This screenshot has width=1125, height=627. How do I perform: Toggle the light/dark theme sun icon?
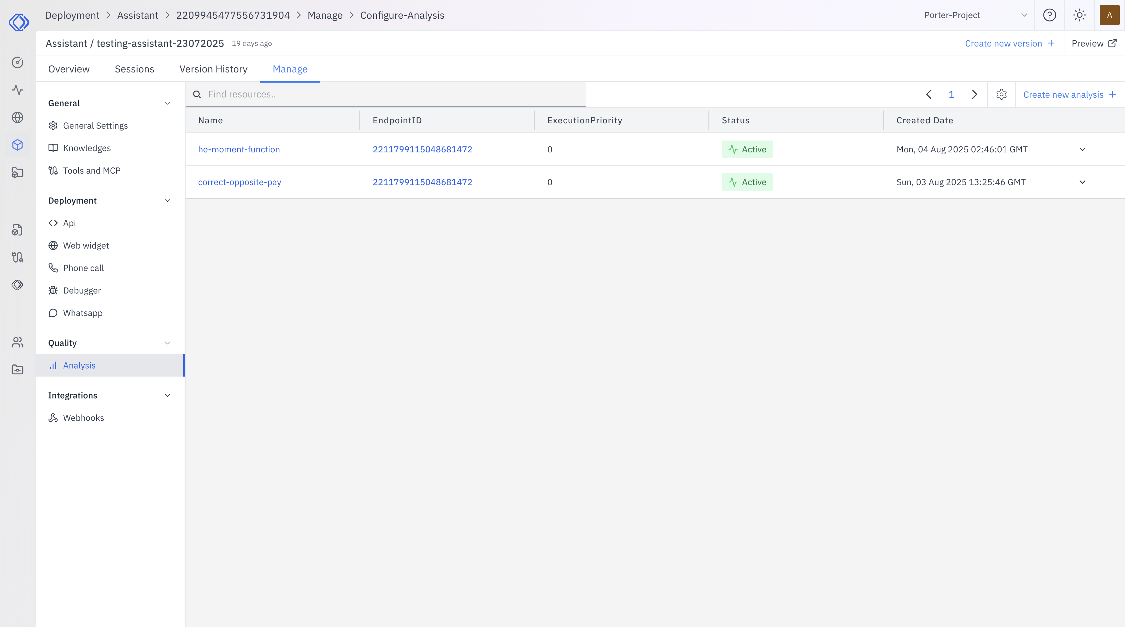1080,15
